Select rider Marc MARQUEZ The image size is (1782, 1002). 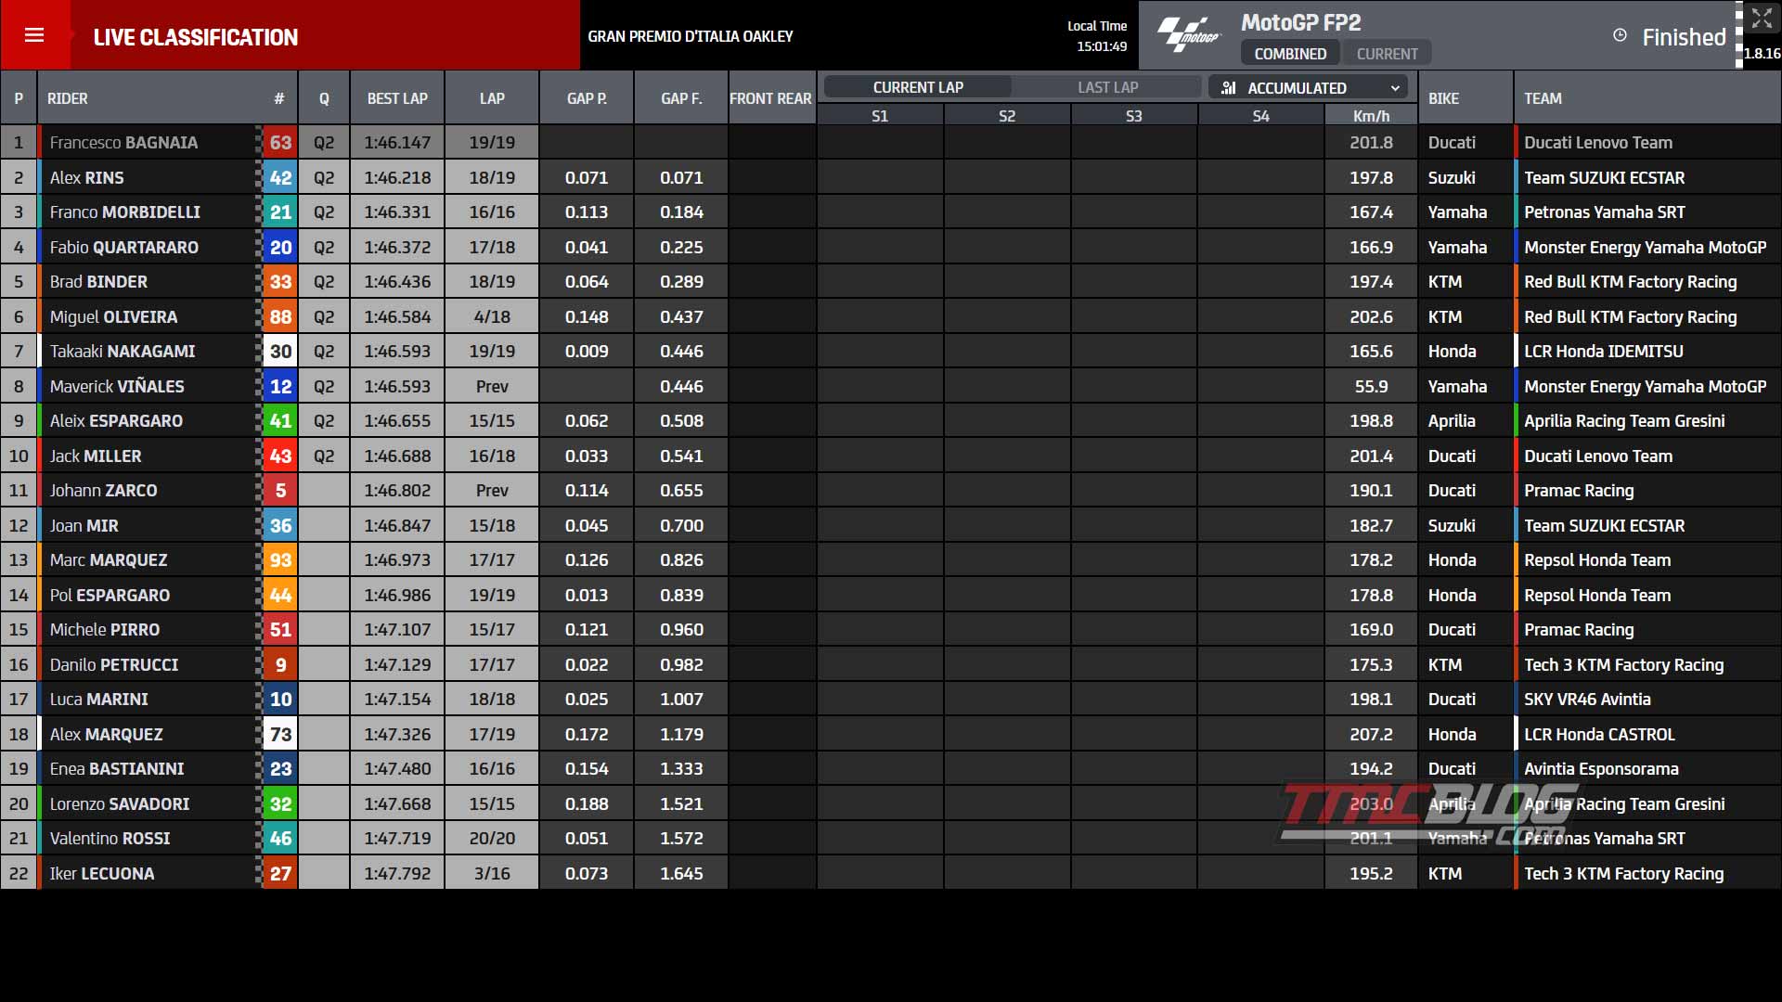coord(109,560)
